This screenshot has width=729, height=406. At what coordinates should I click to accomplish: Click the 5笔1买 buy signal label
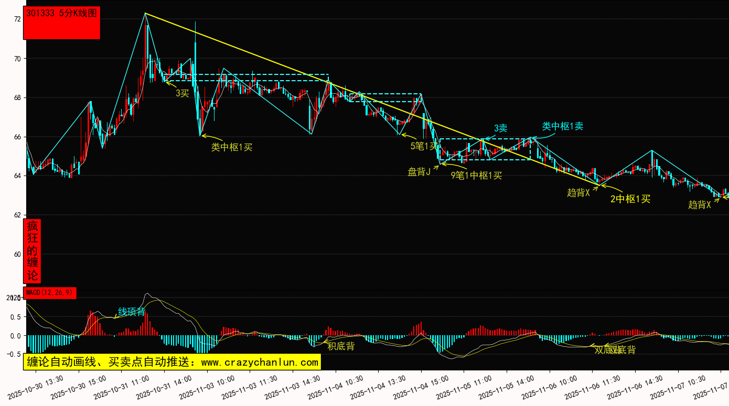(x=424, y=146)
